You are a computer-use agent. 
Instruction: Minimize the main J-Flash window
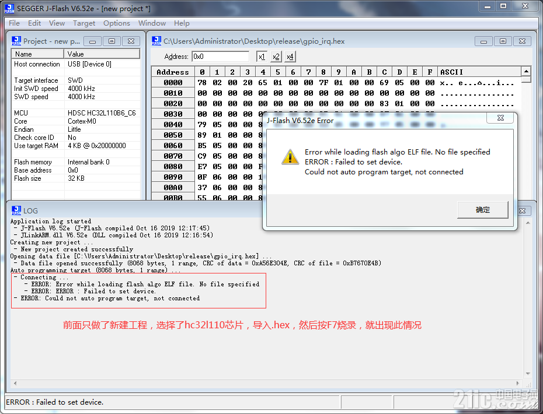(x=488, y=6)
